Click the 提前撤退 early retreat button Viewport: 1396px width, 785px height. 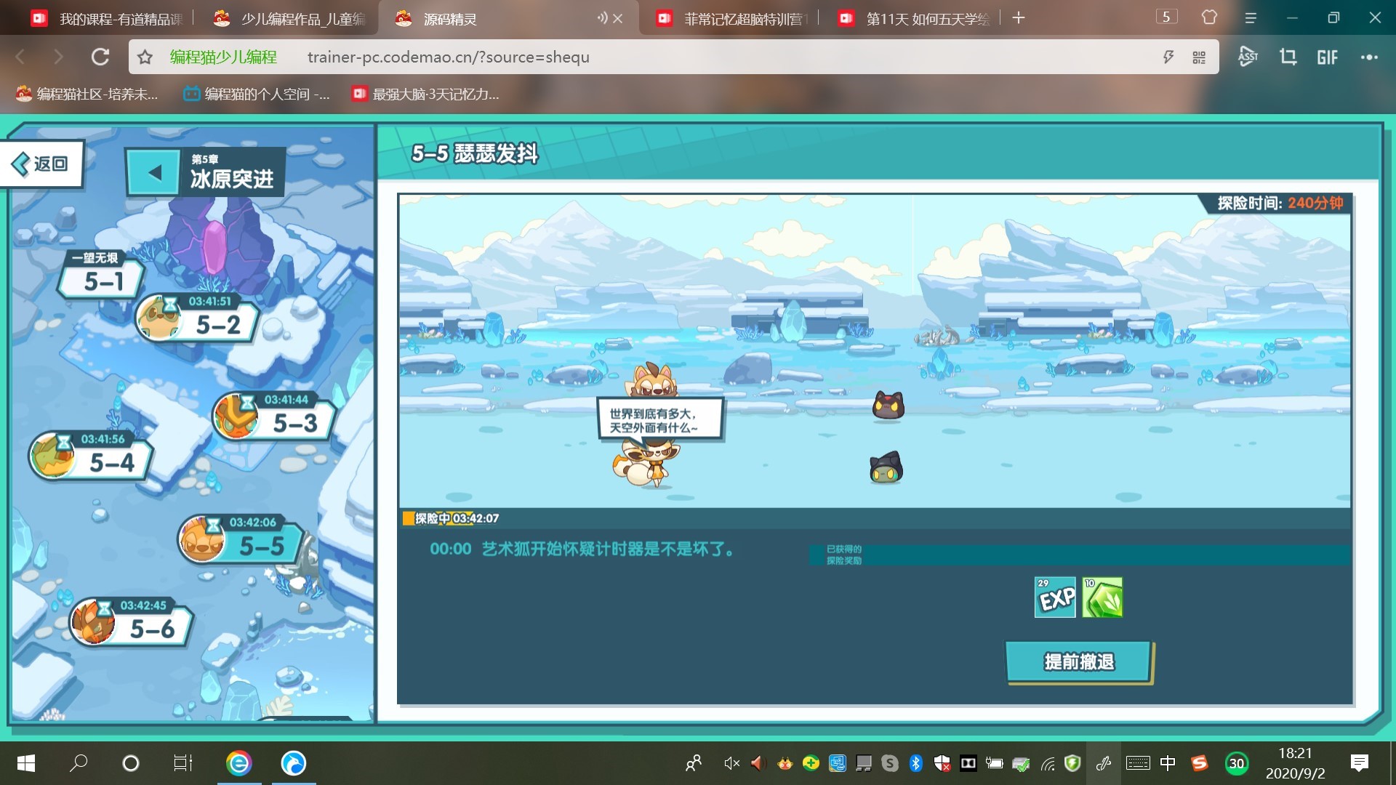[1079, 662]
